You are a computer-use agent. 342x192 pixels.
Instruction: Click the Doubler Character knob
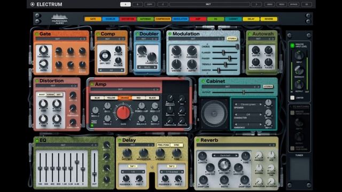tap(152, 57)
